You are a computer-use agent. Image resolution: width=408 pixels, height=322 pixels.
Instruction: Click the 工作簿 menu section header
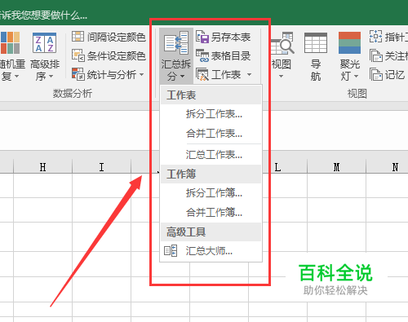[x=211, y=174]
